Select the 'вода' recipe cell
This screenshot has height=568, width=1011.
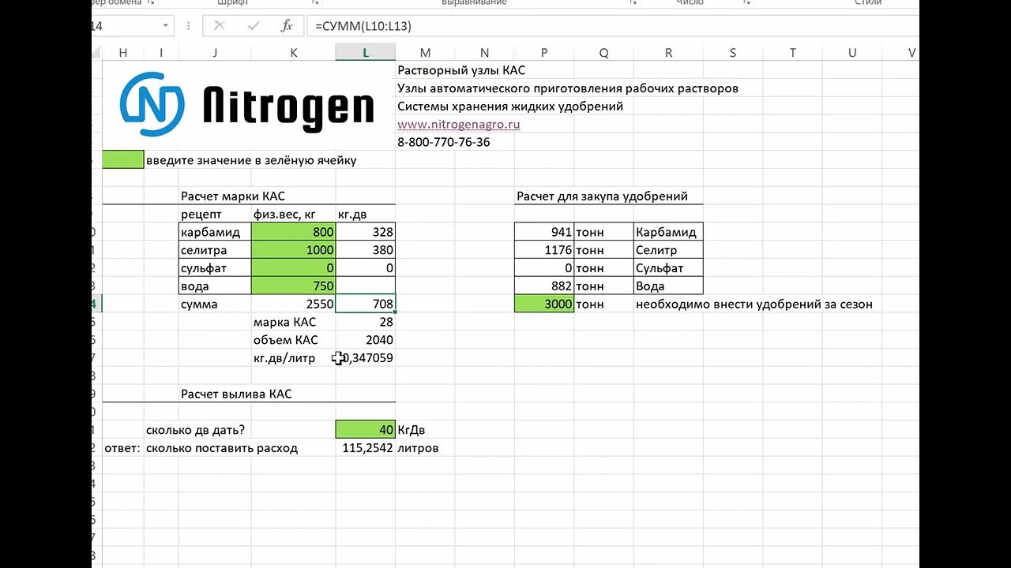point(215,286)
